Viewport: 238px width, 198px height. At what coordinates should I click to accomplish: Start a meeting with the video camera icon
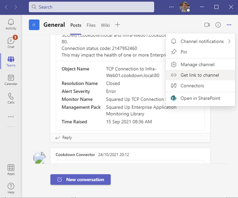coord(207,25)
